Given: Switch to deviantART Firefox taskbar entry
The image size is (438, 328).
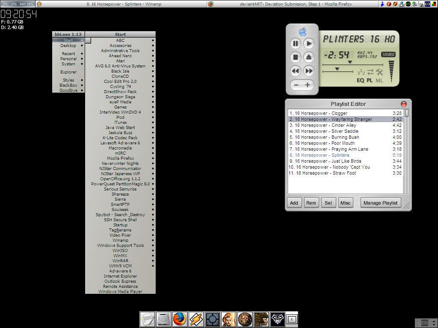Looking at the screenshot, I should pos(293,4).
